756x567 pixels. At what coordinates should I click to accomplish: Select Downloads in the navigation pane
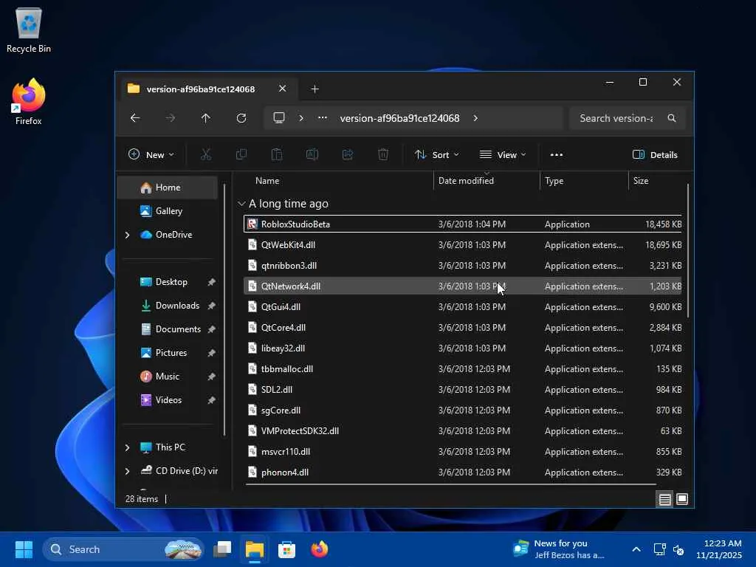tap(177, 306)
